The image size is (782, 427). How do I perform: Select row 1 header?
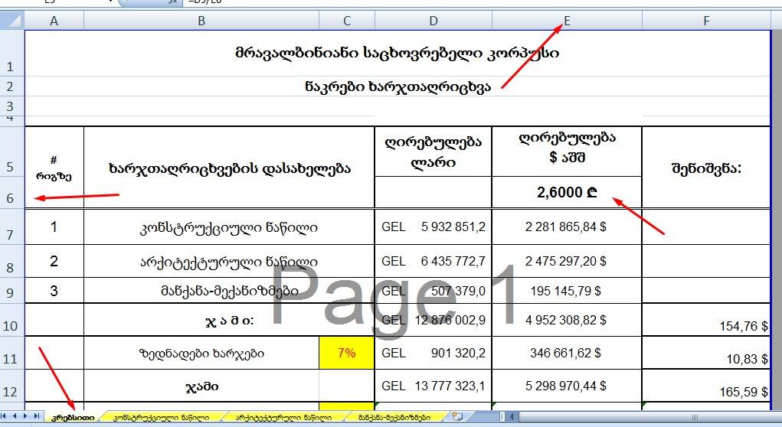tap(12, 53)
